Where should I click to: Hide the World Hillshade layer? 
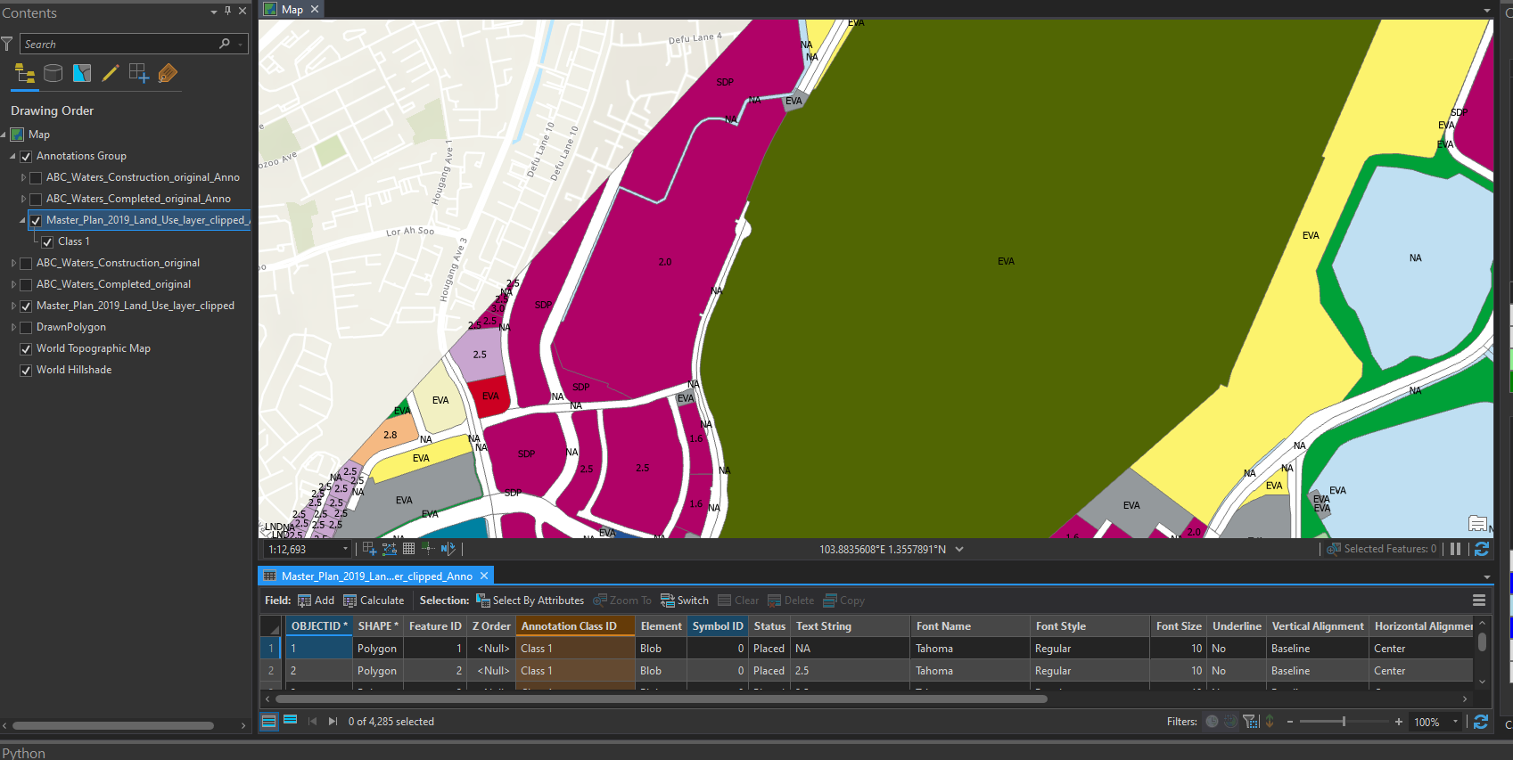(26, 371)
